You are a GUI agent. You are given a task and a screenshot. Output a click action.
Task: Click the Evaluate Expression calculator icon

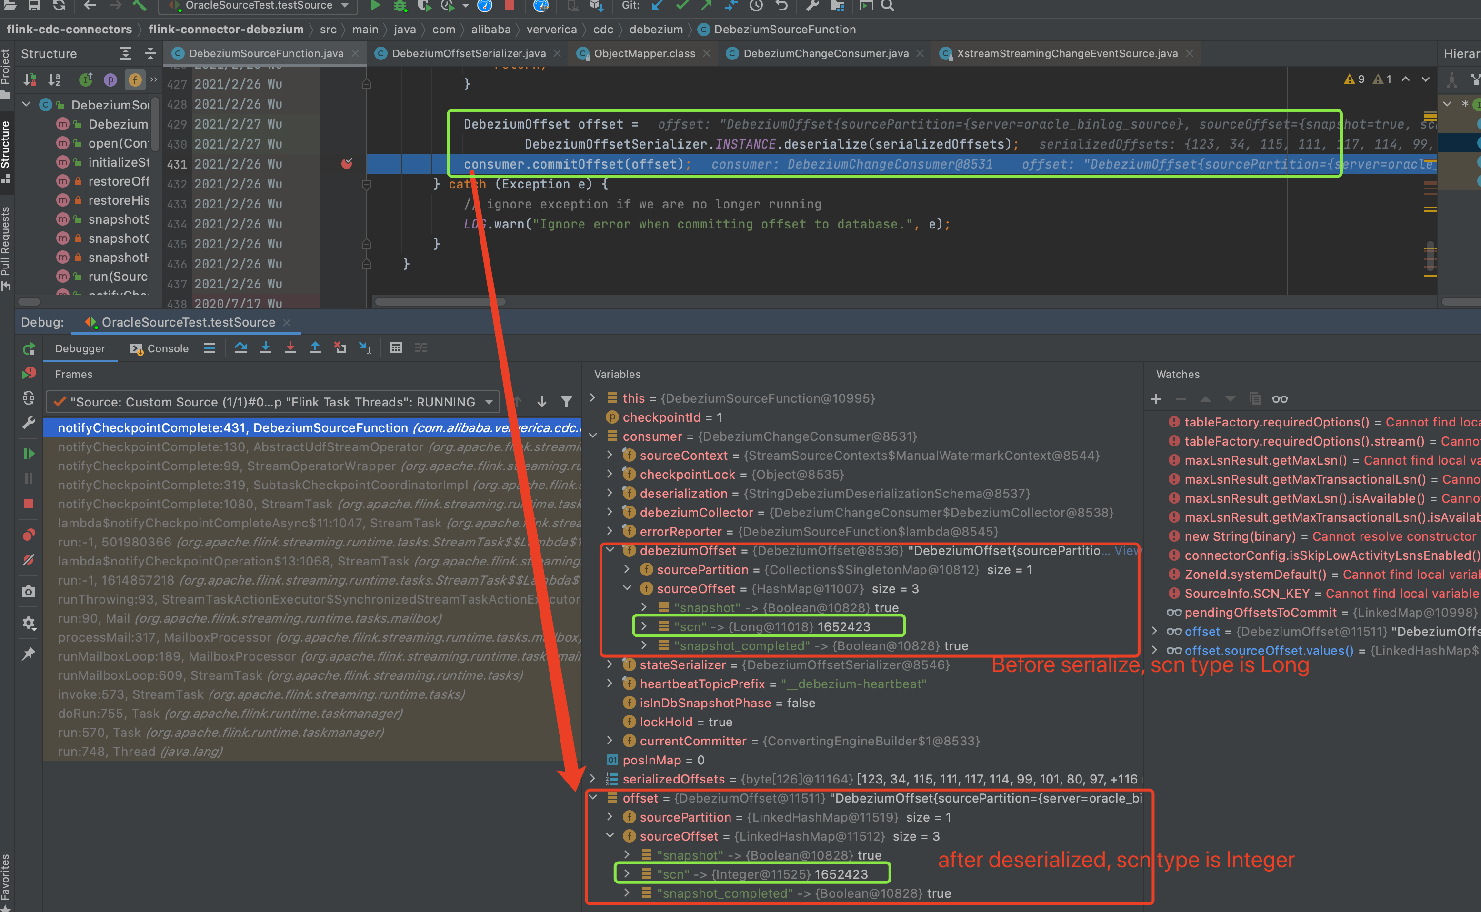tap(396, 348)
